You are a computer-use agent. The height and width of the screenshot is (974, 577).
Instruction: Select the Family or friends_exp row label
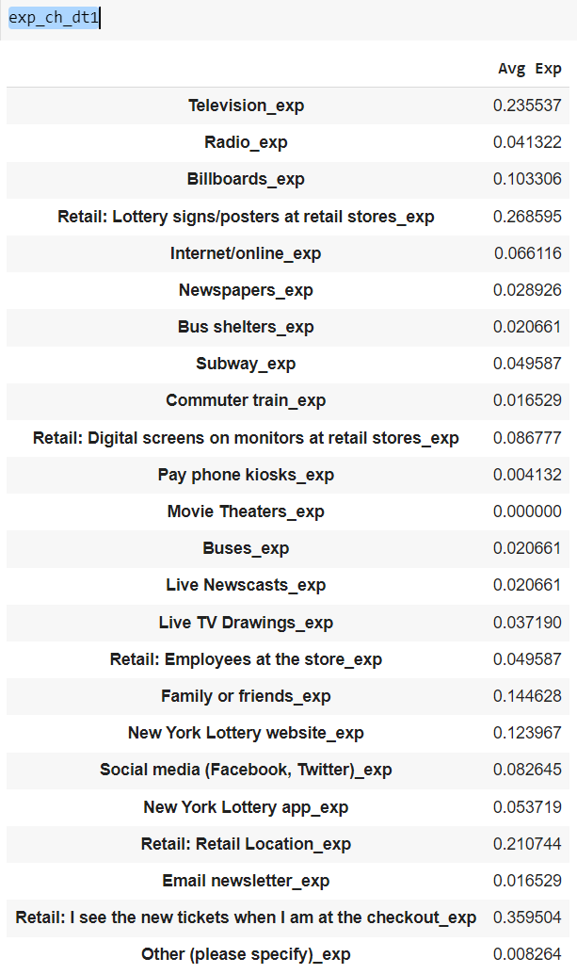tap(247, 696)
